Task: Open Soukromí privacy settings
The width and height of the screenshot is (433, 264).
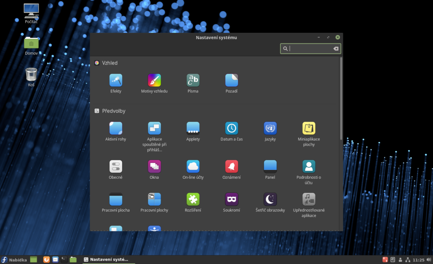Action: (231, 199)
